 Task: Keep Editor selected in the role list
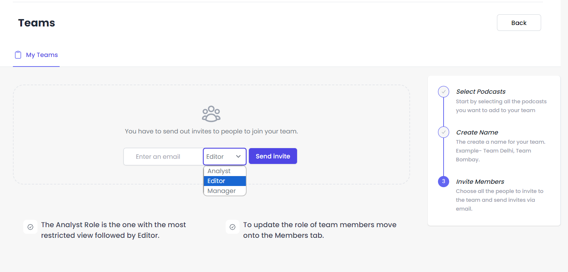pyautogui.click(x=216, y=180)
